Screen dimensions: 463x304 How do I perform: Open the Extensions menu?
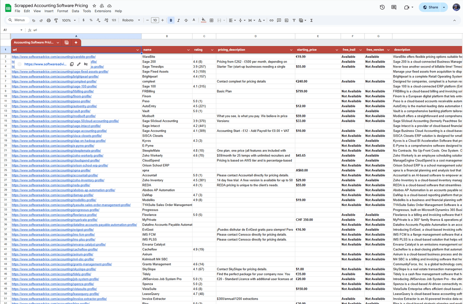pyautogui.click(x=103, y=11)
